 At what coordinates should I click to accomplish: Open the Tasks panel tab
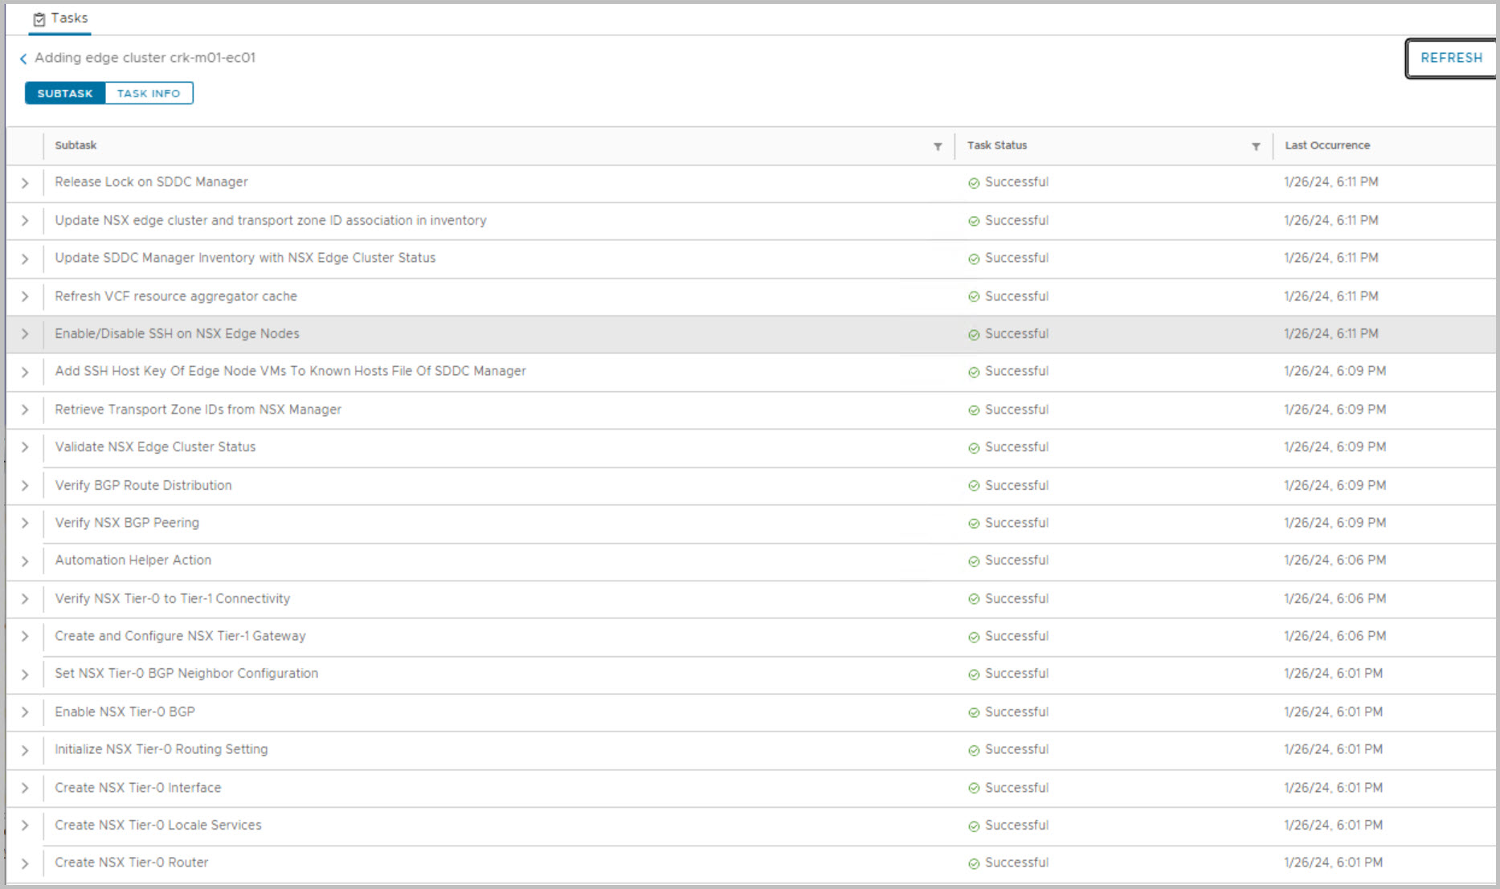[x=61, y=18]
